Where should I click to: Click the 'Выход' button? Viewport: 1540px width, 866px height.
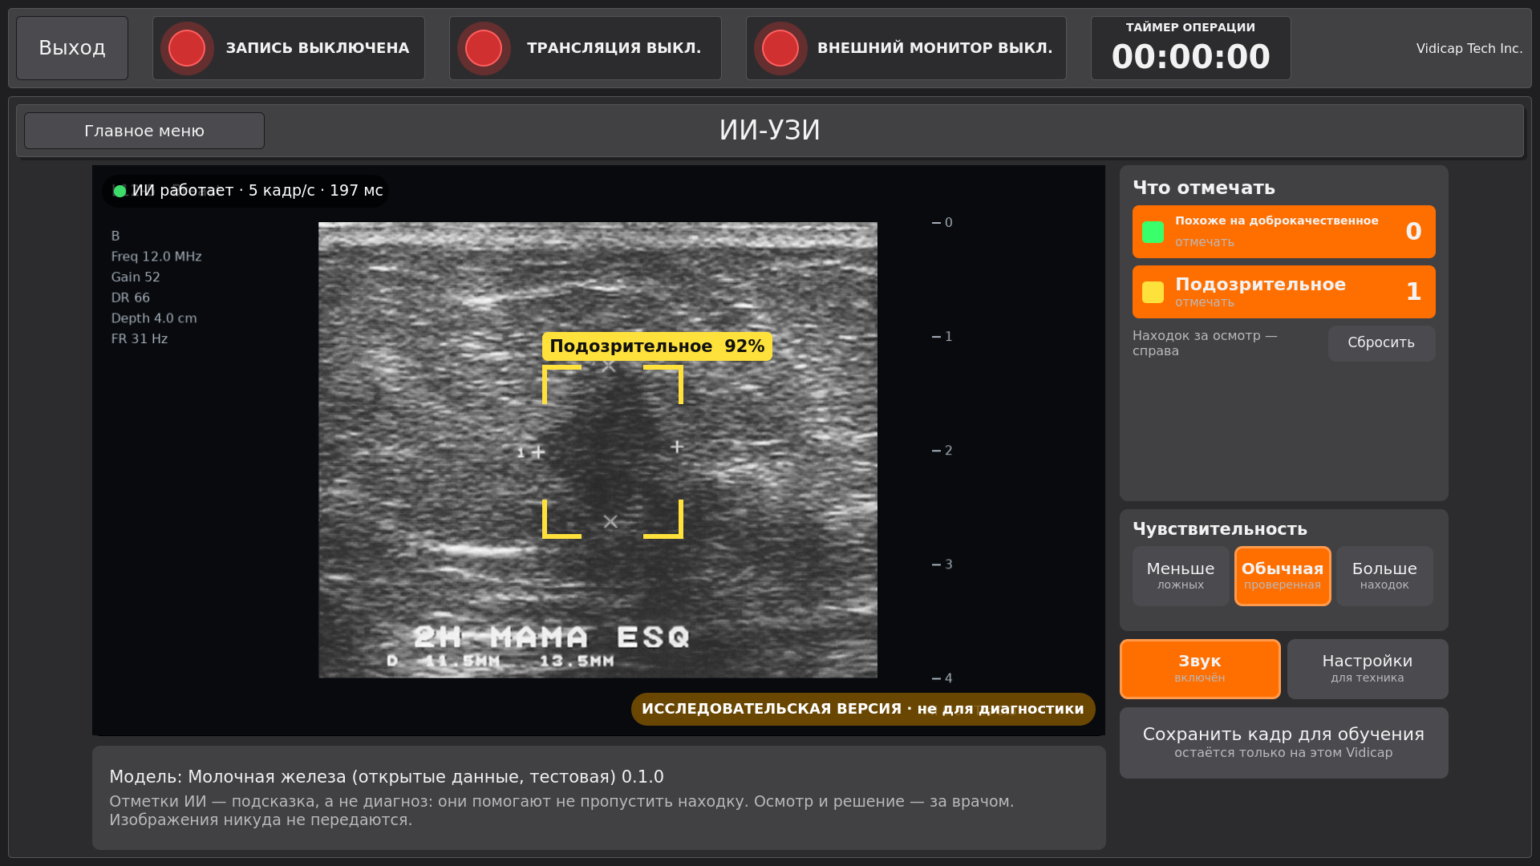click(x=72, y=48)
